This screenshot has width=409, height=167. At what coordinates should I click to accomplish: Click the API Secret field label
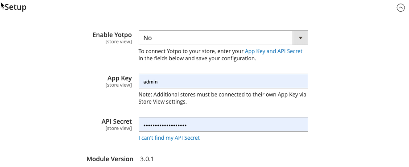pyautogui.click(x=116, y=121)
